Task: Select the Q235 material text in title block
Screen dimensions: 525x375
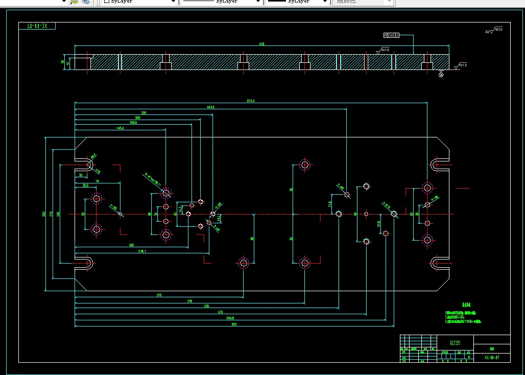Action: (x=456, y=342)
